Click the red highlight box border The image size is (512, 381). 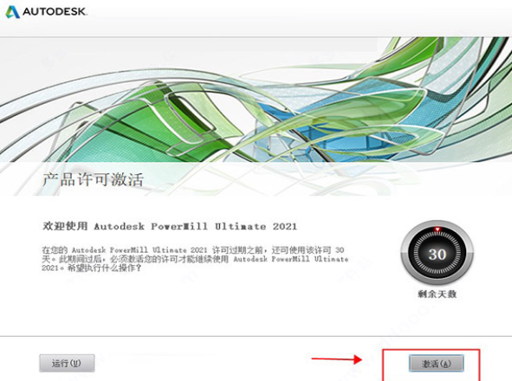431,350
